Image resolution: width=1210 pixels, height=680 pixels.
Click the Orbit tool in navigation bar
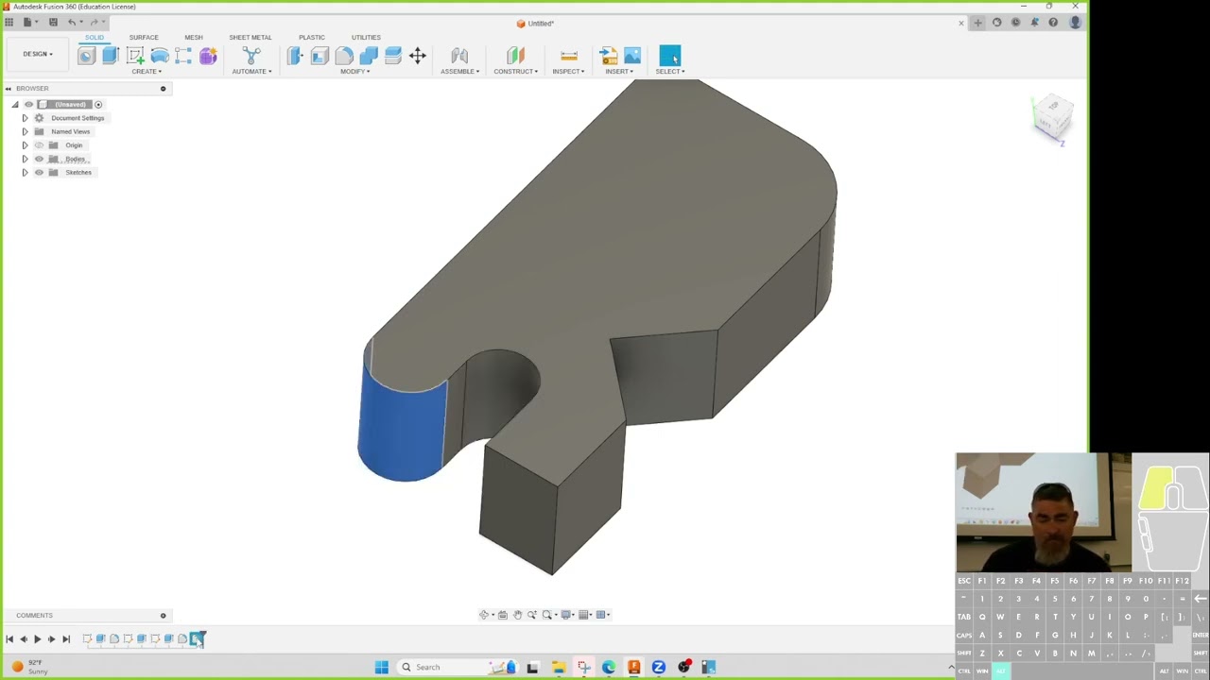pyautogui.click(x=484, y=615)
